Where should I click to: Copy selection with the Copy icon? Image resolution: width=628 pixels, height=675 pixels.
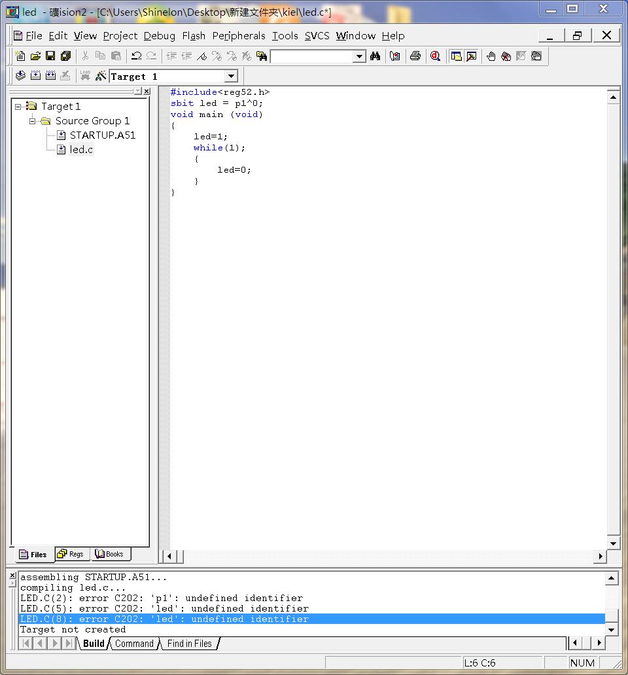point(100,56)
